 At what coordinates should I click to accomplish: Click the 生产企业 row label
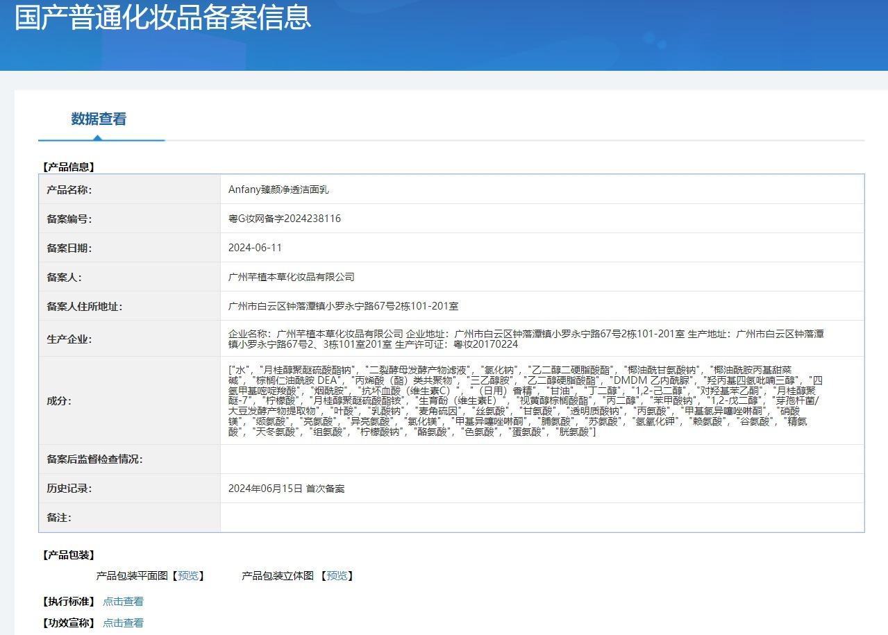[69, 339]
